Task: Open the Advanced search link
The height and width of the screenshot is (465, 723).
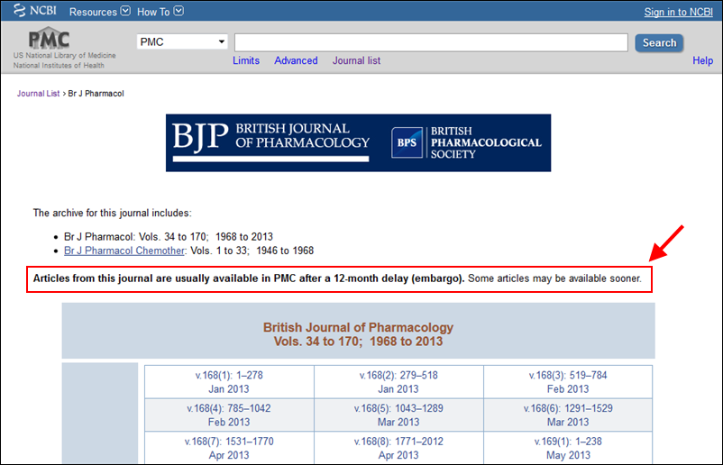Action: (x=296, y=60)
